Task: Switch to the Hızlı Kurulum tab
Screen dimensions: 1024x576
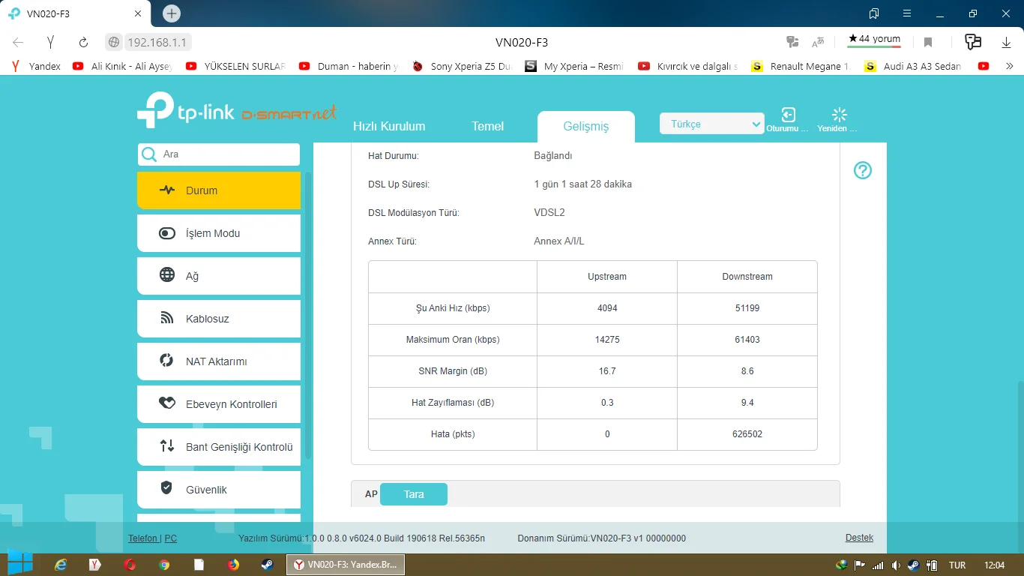Action: tap(389, 126)
